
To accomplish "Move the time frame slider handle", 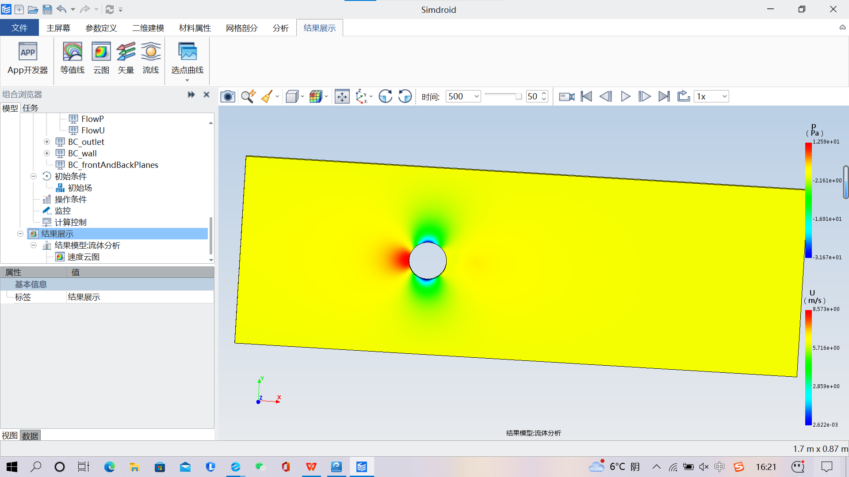I will click(519, 96).
